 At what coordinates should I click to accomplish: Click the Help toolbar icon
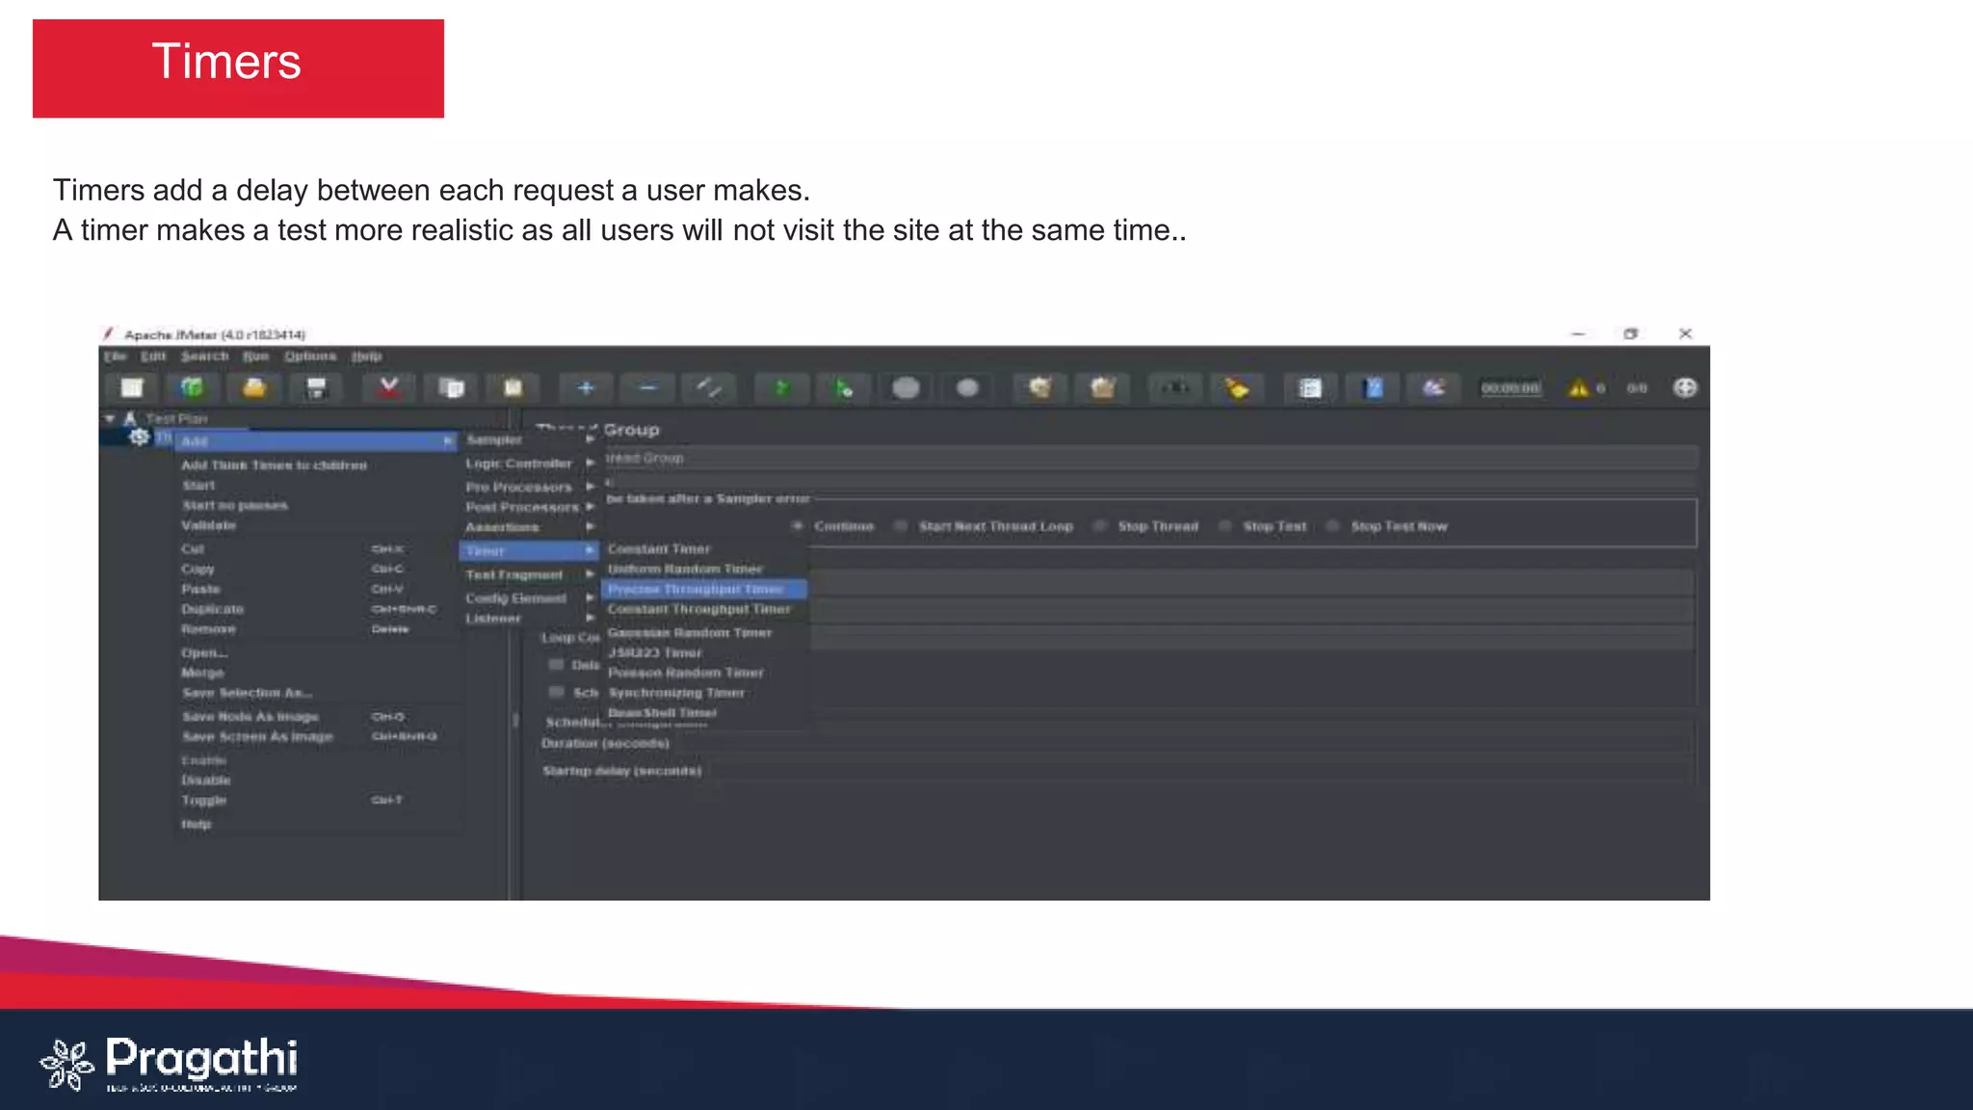coord(1374,388)
